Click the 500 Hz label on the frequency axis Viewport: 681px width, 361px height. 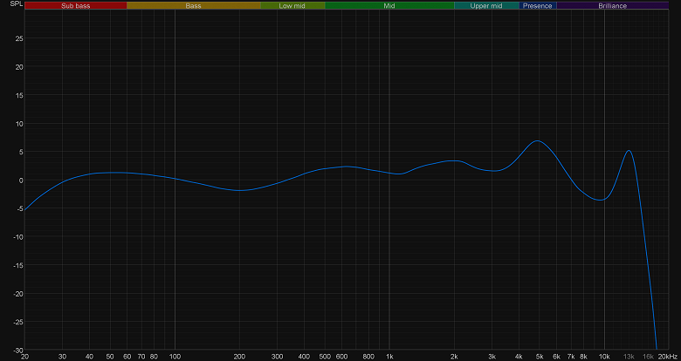tap(325, 357)
